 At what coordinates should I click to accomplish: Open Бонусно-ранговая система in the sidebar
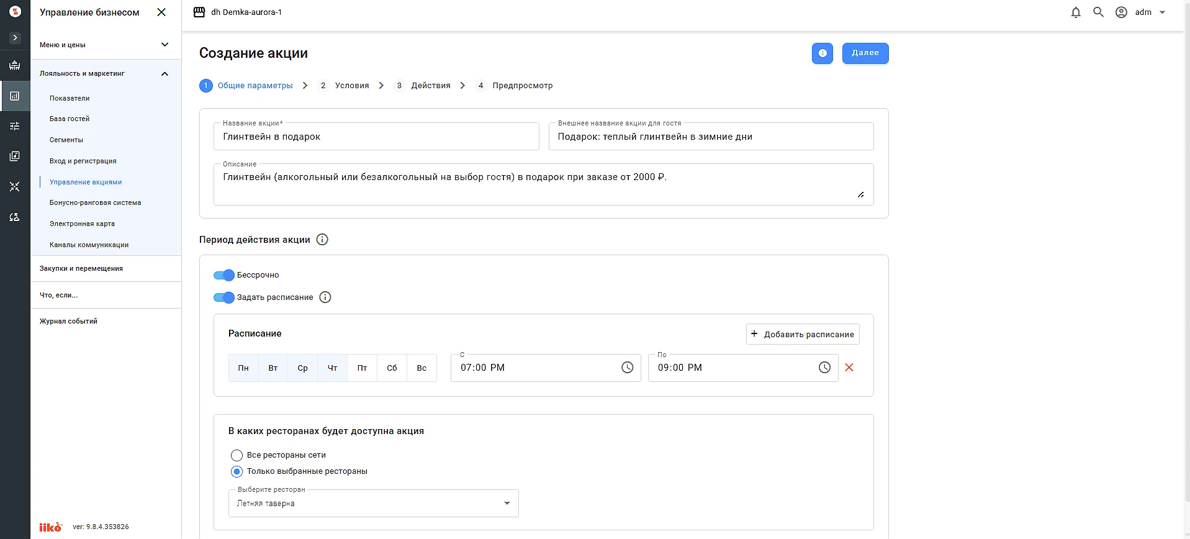tap(96, 202)
